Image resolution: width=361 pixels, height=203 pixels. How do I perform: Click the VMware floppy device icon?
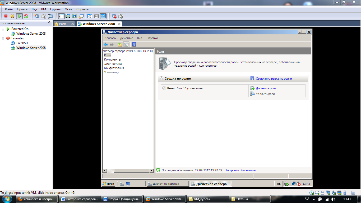pos(322,193)
